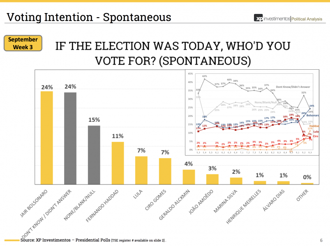
Task: Select the Geraldo Alckmin bar
Action: point(189,176)
